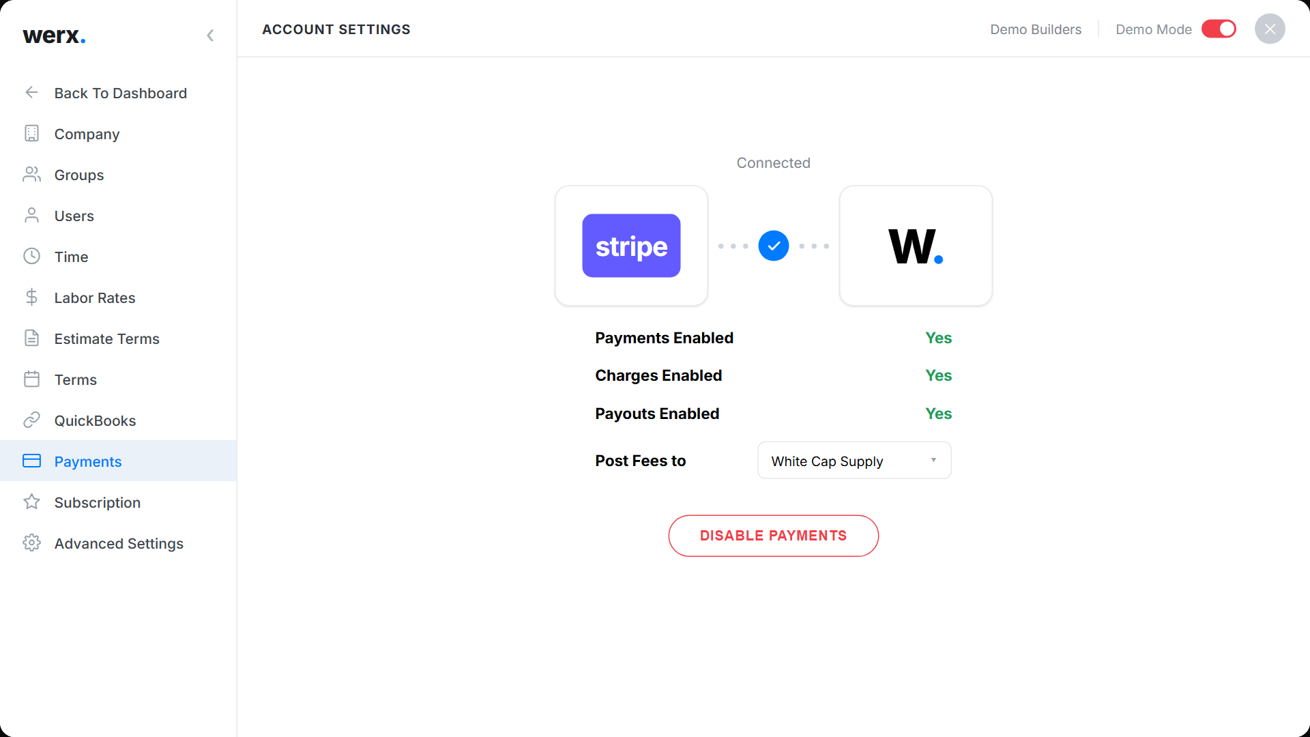The height and width of the screenshot is (737, 1310).
Task: Click the Company building icon
Action: (31, 133)
